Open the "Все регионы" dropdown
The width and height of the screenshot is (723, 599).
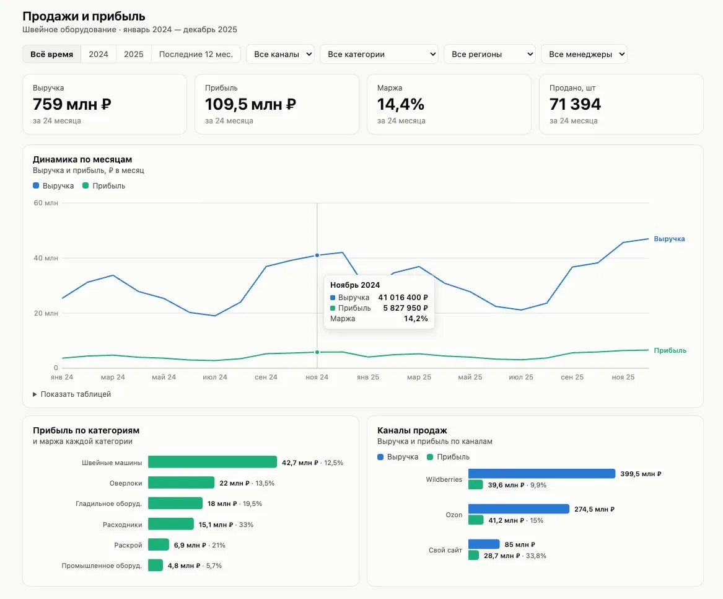(x=489, y=54)
